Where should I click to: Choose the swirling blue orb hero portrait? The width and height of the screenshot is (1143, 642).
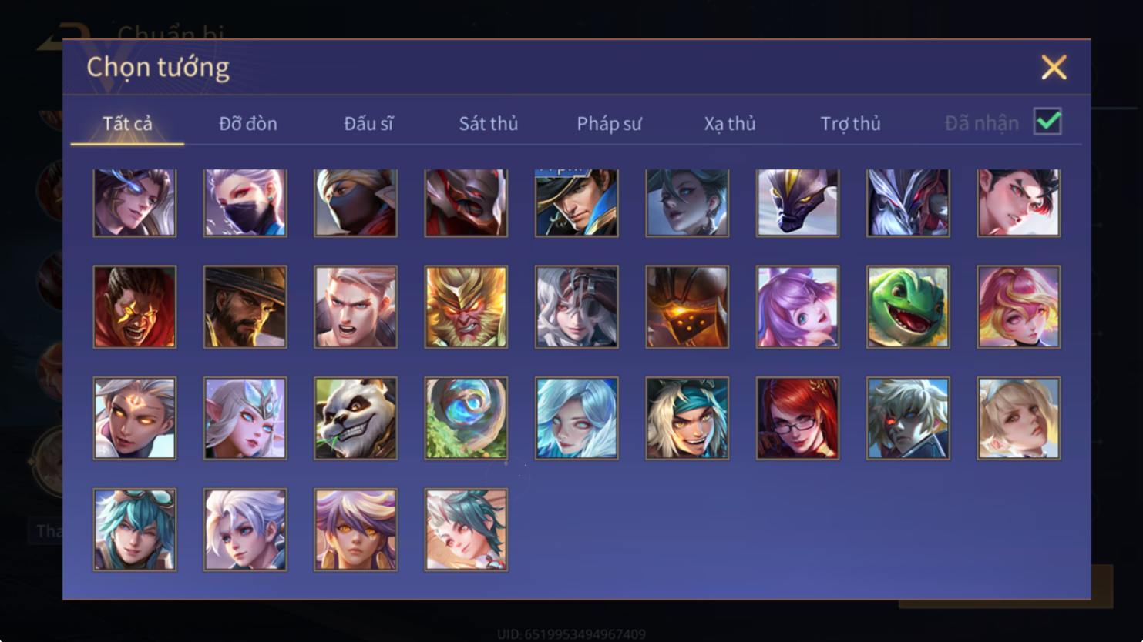pyautogui.click(x=466, y=418)
